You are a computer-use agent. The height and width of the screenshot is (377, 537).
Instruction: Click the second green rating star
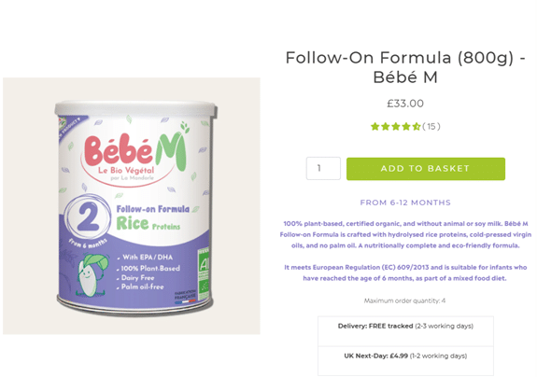386,127
